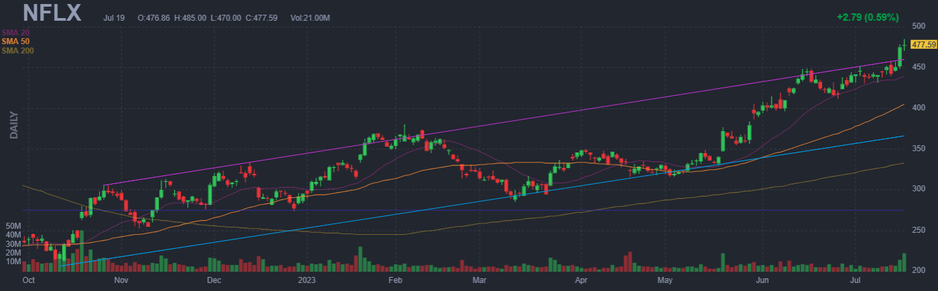Image resolution: width=938 pixels, height=291 pixels.
Task: Select the SMA 20 legend label
Action: click(x=16, y=32)
